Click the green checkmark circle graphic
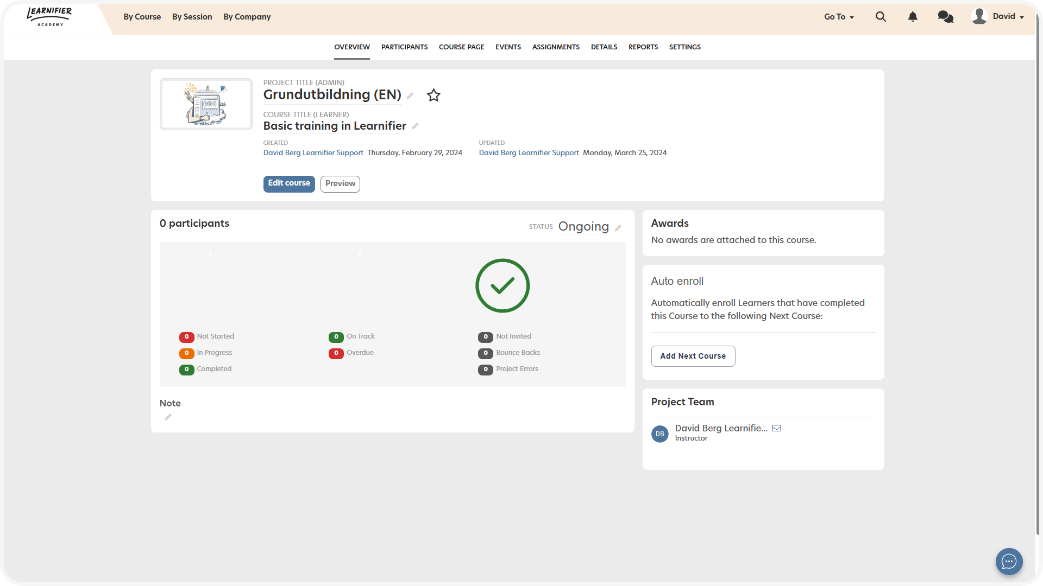Image resolution: width=1043 pixels, height=586 pixels. coord(502,285)
